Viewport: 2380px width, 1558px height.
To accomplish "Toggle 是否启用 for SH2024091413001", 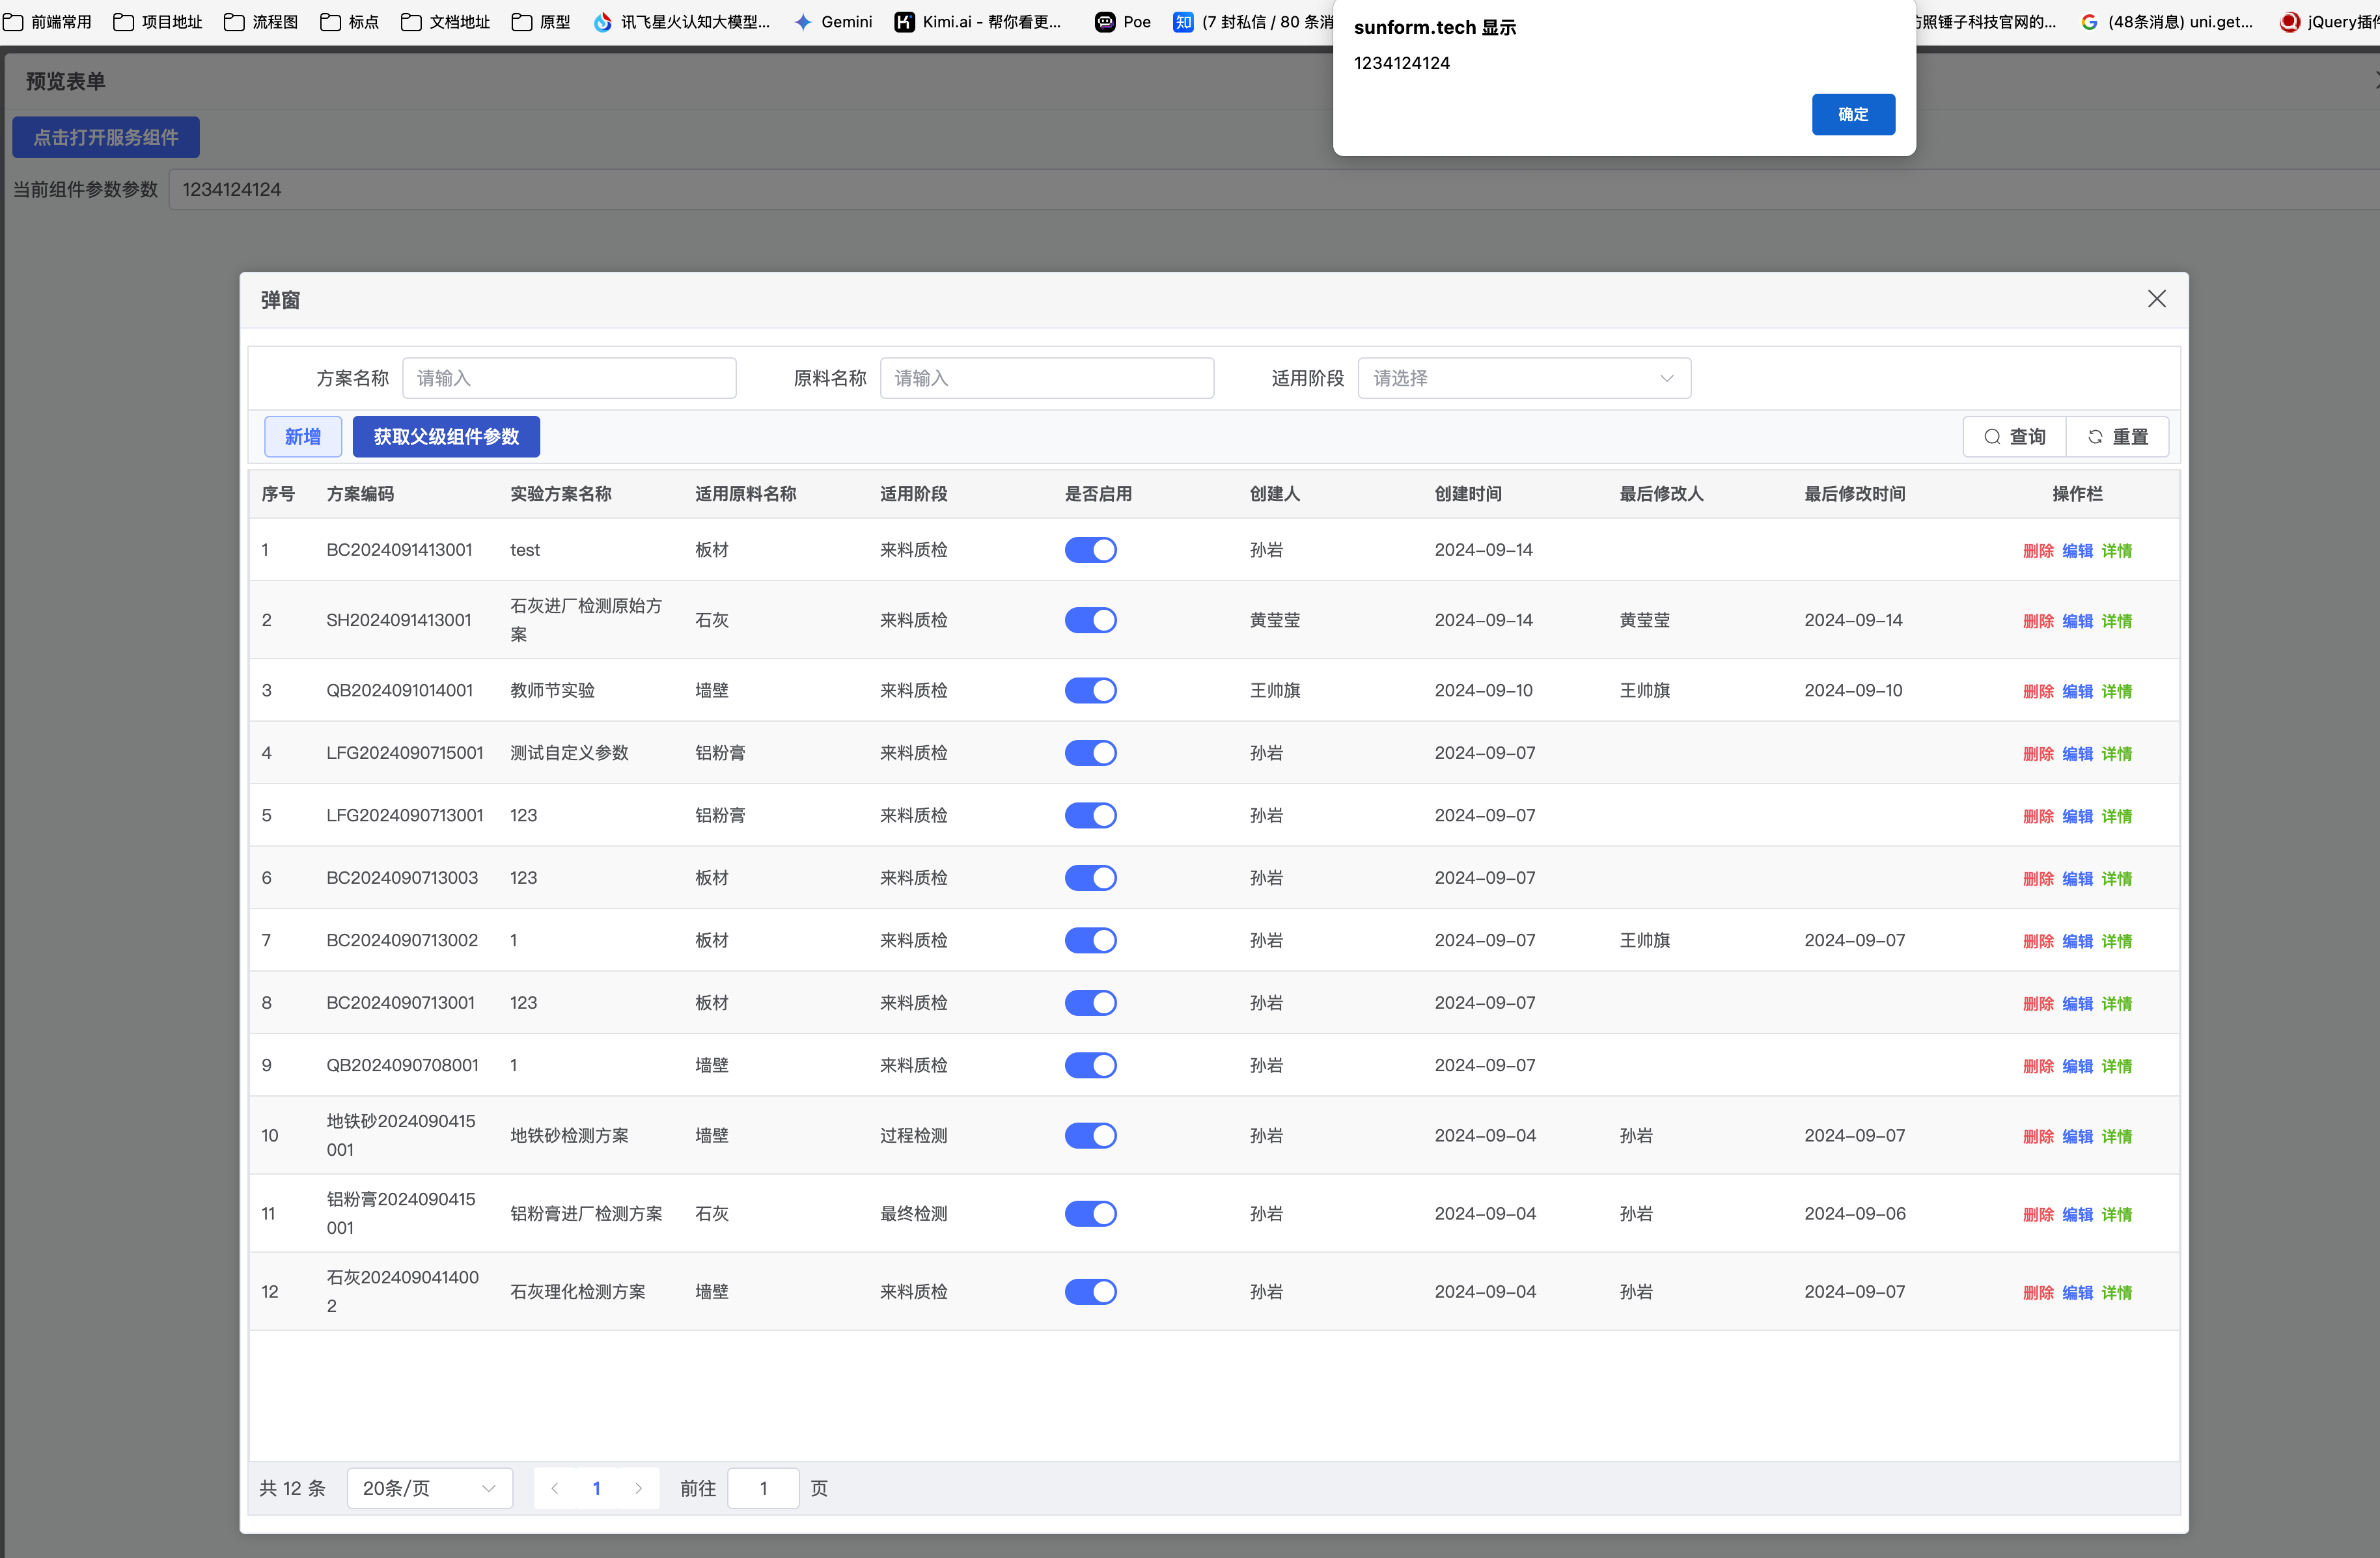I will click(1090, 620).
